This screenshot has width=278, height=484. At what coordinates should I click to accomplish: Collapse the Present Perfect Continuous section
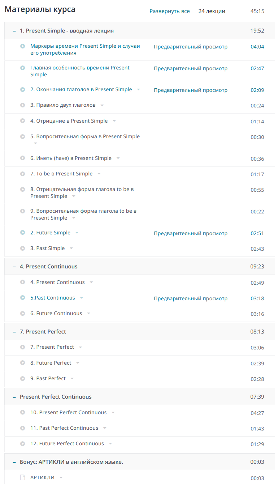(14, 397)
